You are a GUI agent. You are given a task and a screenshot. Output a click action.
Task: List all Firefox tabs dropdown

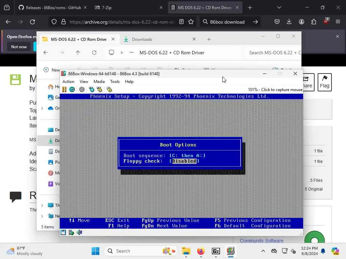click(x=279, y=8)
